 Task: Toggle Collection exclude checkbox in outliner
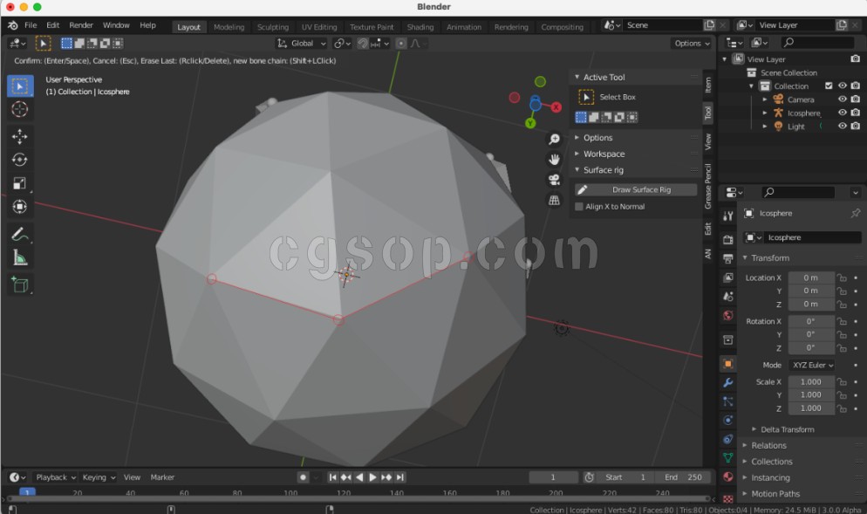pos(829,86)
